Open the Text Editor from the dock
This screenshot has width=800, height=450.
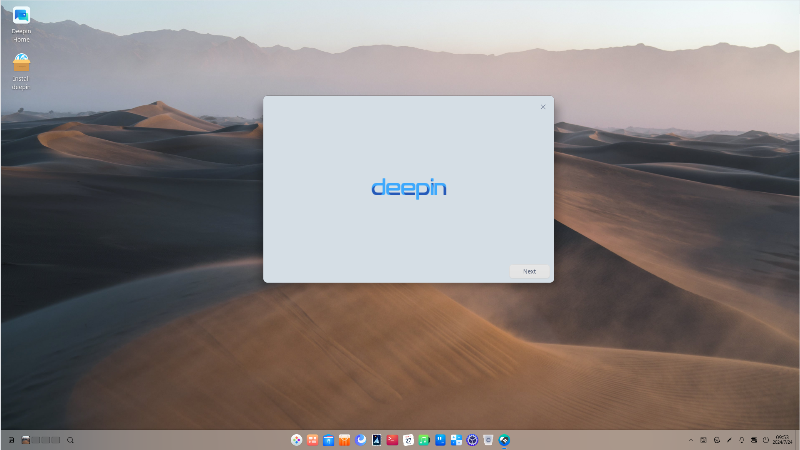(x=440, y=440)
